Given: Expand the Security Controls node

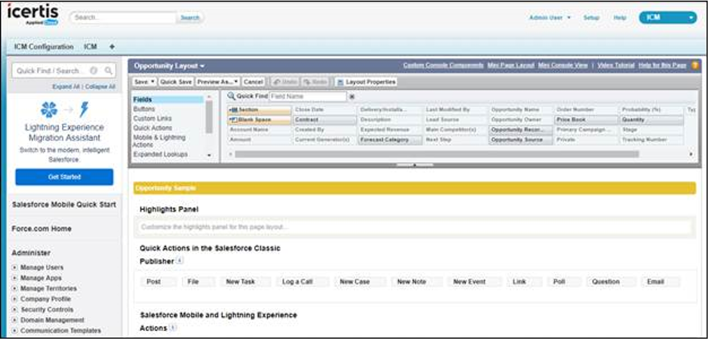Looking at the screenshot, I should click(x=15, y=310).
